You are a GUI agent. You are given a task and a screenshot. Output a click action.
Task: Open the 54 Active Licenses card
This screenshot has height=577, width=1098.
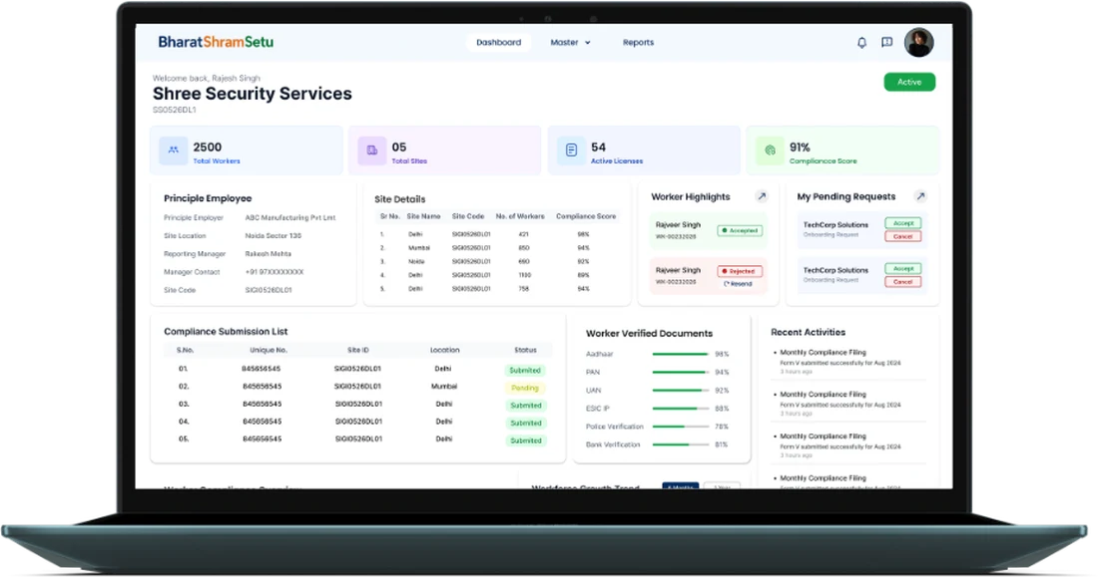click(644, 150)
